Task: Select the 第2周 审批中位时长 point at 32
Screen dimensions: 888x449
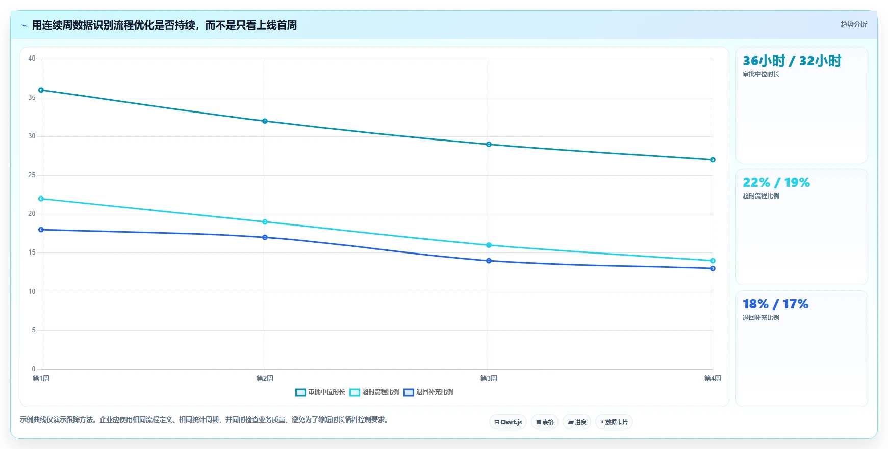Action: 265,121
